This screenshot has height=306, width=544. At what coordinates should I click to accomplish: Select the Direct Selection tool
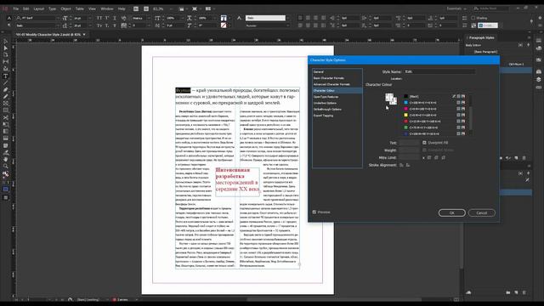coord(6,48)
